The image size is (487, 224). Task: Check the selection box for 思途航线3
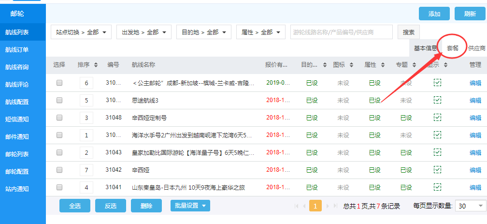click(x=59, y=100)
